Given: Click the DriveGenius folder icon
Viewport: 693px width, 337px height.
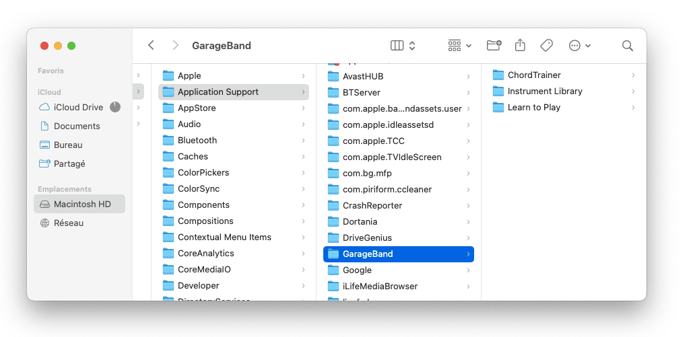Looking at the screenshot, I should click(x=333, y=237).
